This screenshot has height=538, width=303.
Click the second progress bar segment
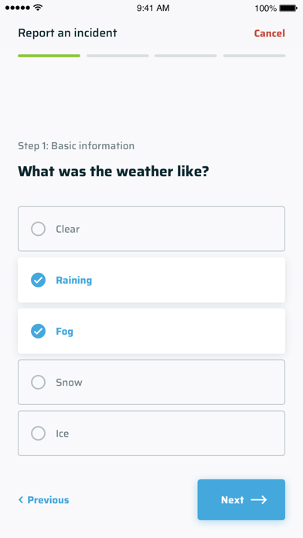117,56
